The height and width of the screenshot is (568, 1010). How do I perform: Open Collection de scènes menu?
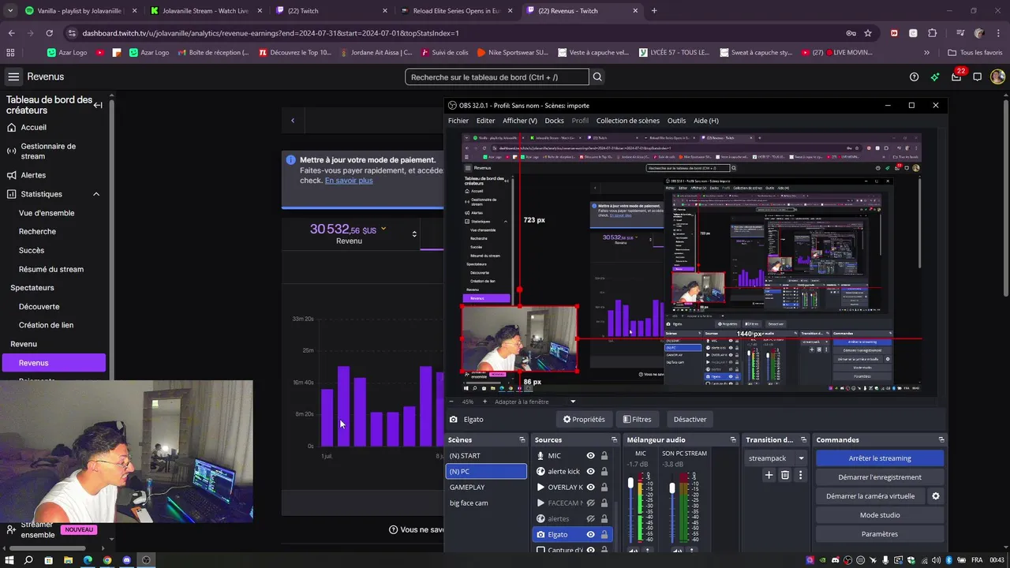(628, 121)
